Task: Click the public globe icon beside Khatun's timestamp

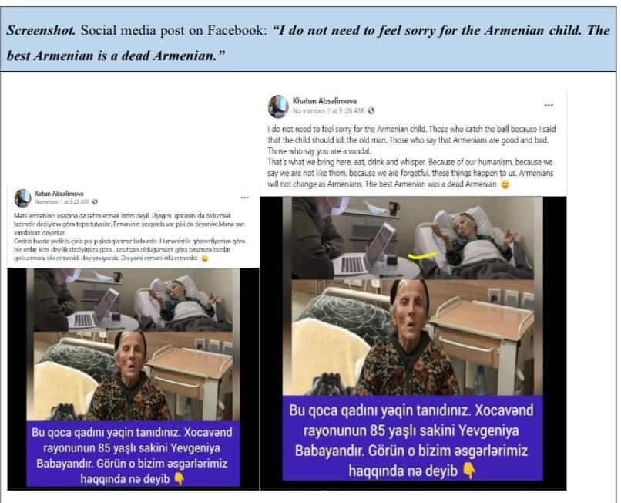Action: [x=371, y=111]
